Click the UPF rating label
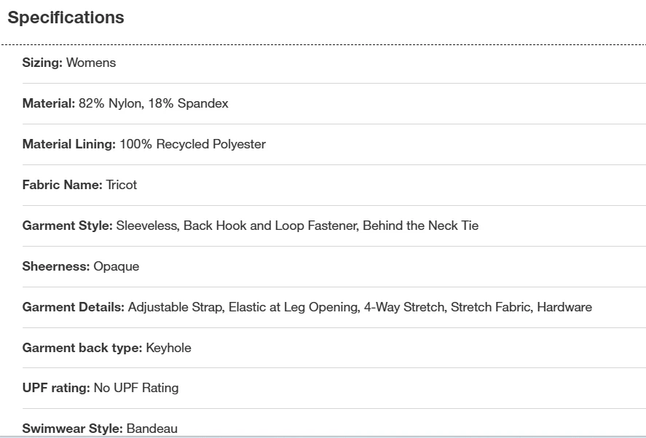 coord(56,388)
